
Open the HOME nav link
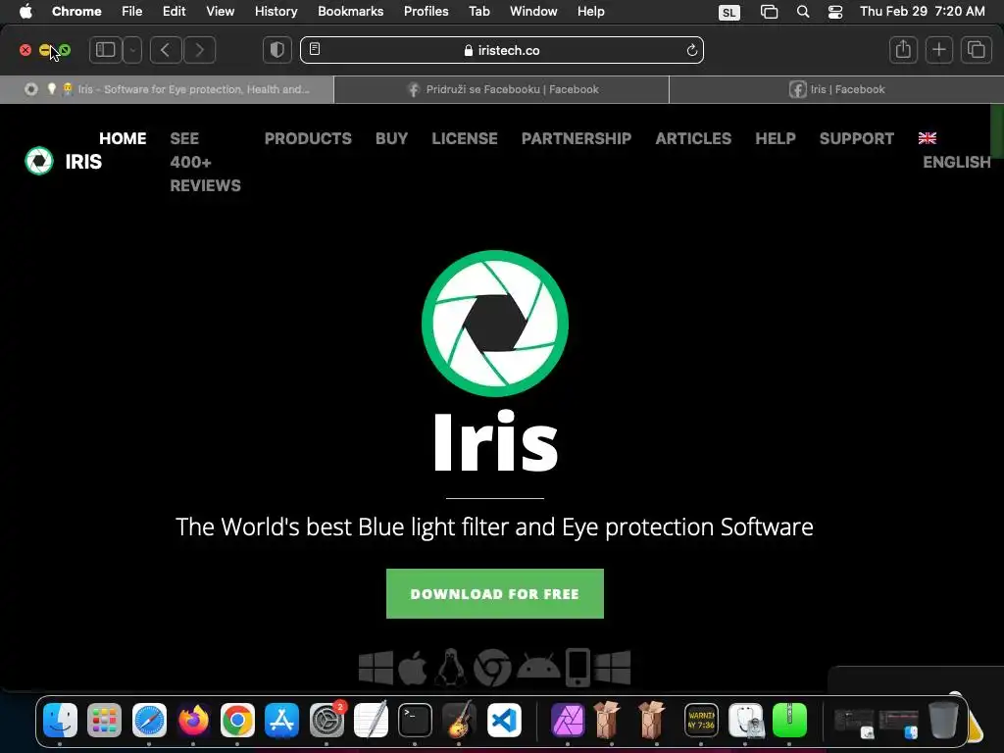123,138
